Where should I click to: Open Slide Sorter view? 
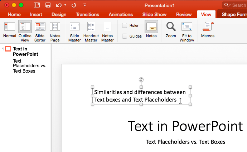point(40,32)
